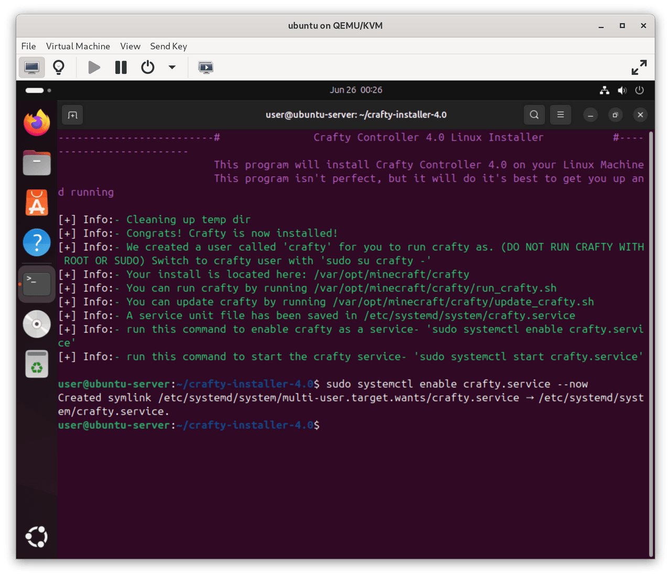Show the graphical console view
The image size is (671, 577).
tap(31, 68)
